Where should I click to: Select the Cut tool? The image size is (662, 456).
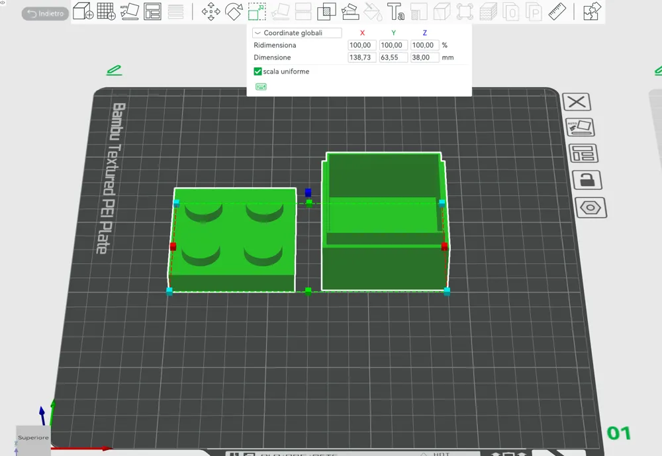click(x=303, y=11)
